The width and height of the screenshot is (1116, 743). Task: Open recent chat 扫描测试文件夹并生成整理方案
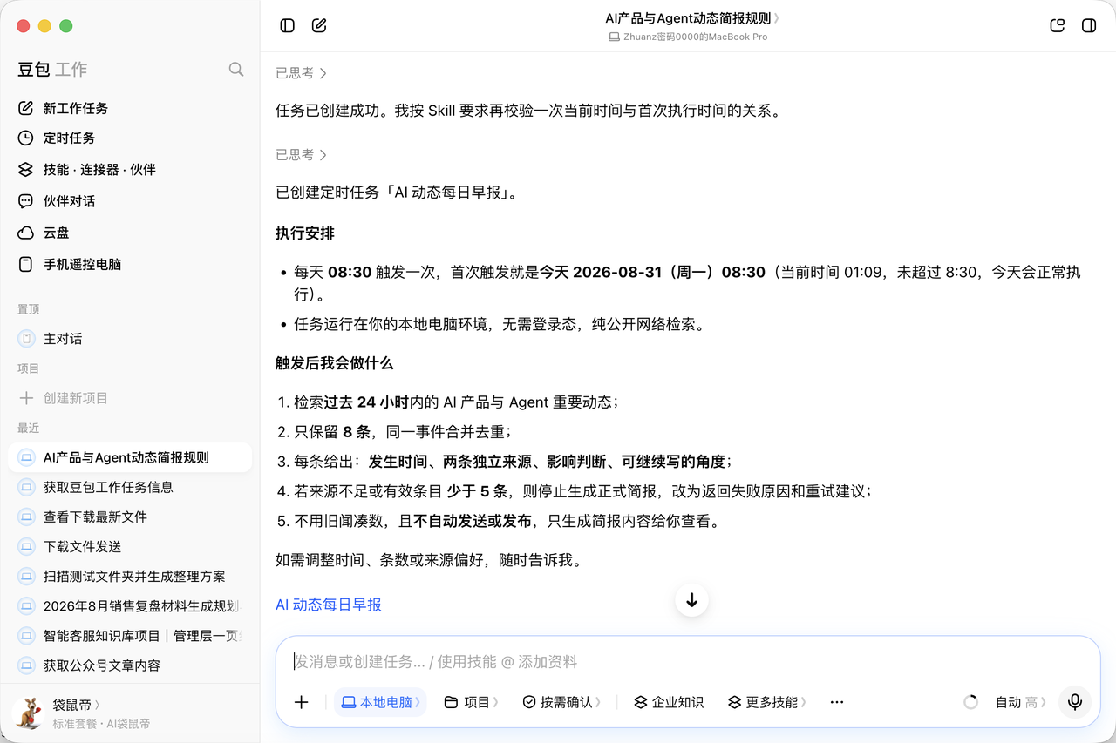pos(130,576)
